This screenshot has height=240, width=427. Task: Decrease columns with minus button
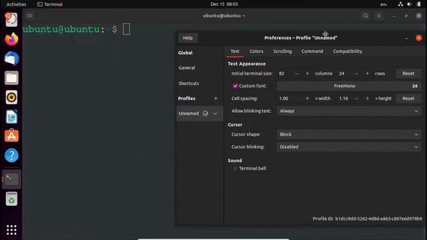pyautogui.click(x=296, y=73)
